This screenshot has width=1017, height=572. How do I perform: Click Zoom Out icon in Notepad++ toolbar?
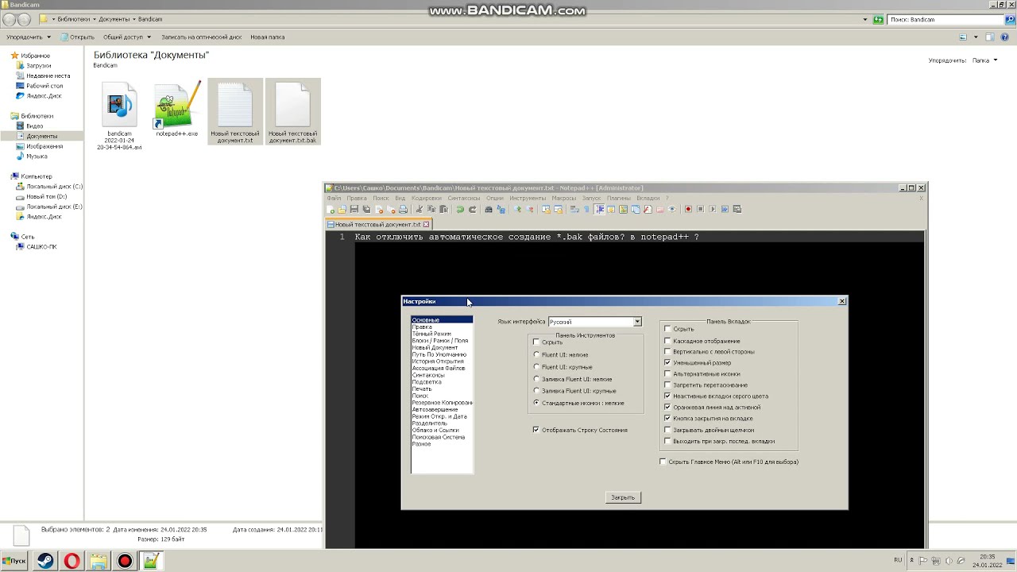coord(529,209)
